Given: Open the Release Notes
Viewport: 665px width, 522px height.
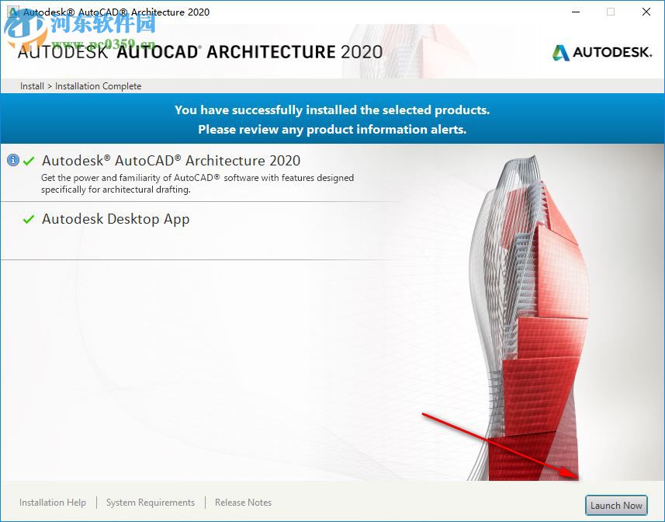Looking at the screenshot, I should point(243,503).
